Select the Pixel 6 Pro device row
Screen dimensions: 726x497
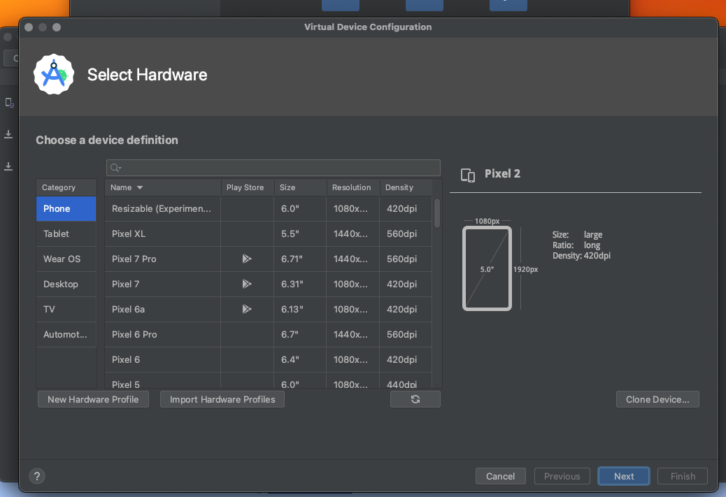coord(269,334)
